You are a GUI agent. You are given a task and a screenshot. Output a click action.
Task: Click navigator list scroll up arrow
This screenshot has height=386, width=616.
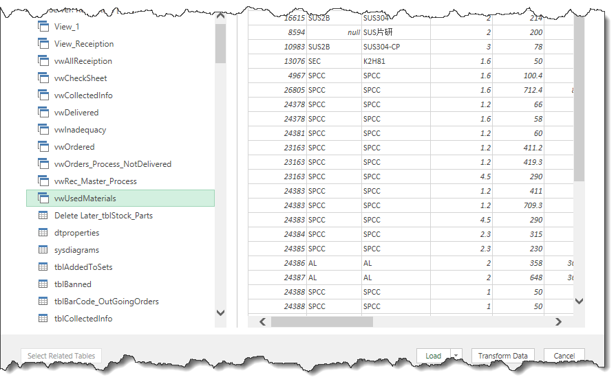tap(220, 16)
